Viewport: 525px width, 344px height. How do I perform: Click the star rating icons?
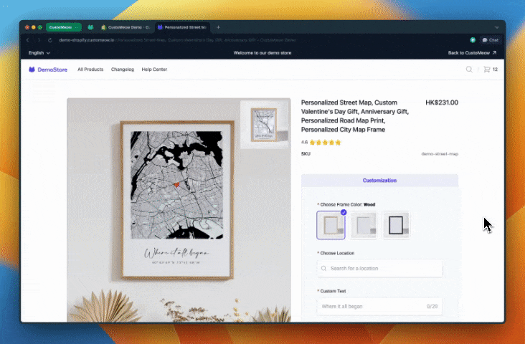click(x=325, y=142)
